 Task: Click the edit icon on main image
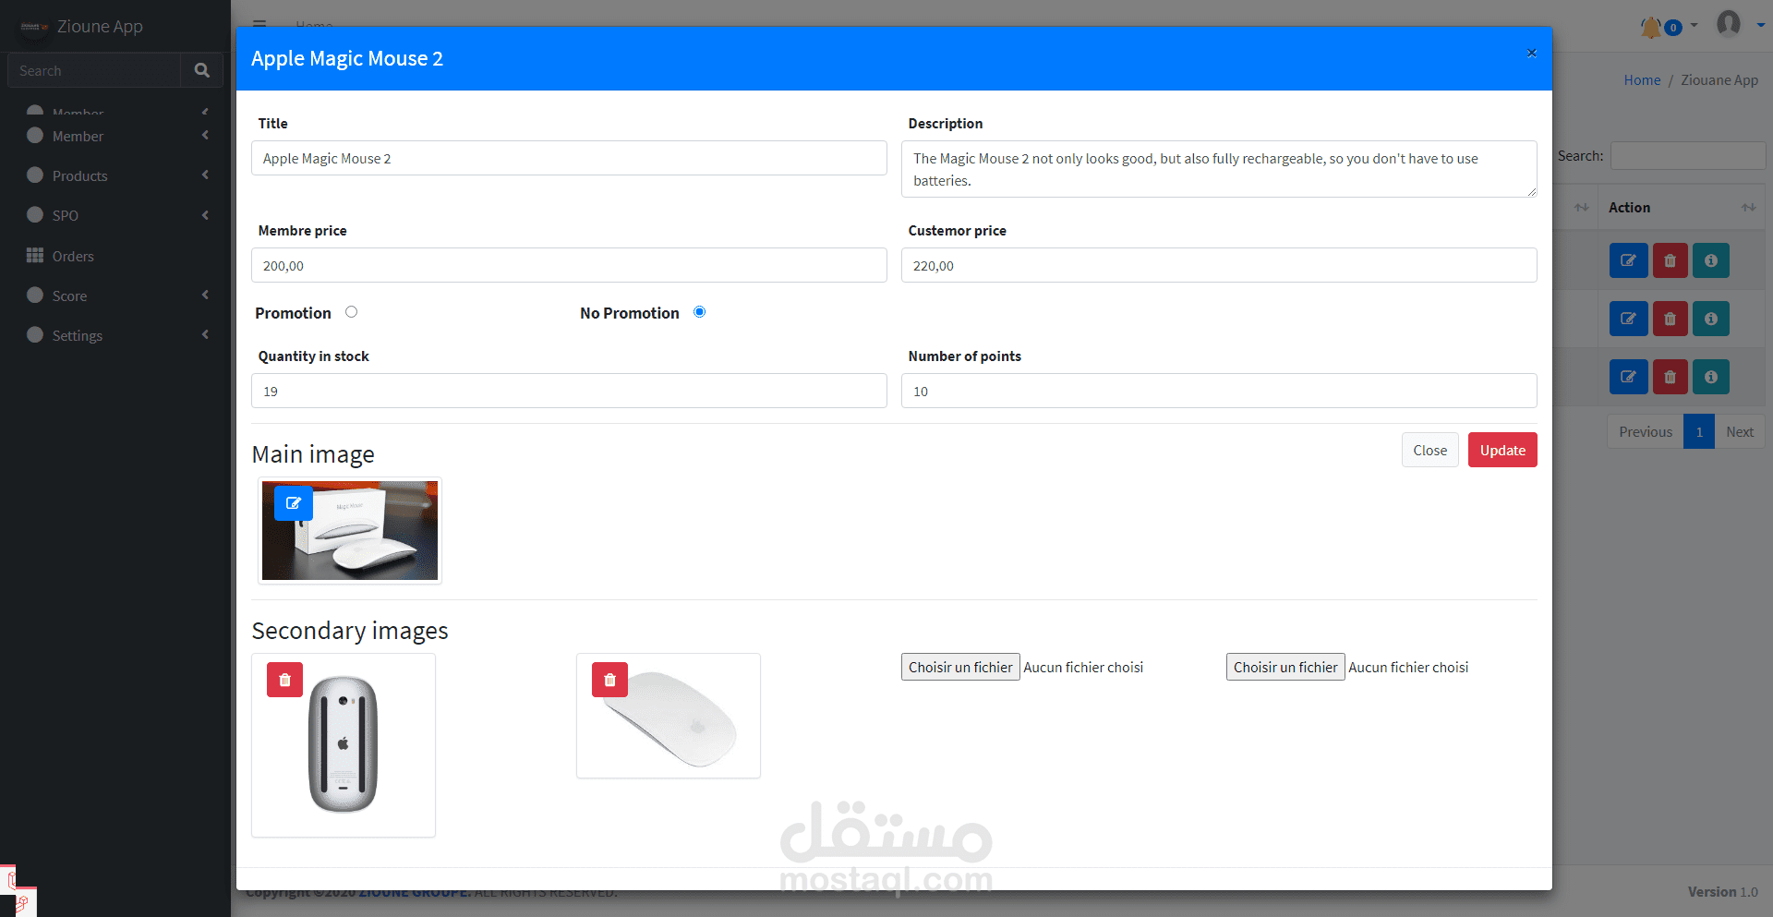(x=294, y=503)
